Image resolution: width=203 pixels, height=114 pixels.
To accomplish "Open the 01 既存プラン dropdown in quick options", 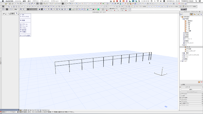I will 191,104.
